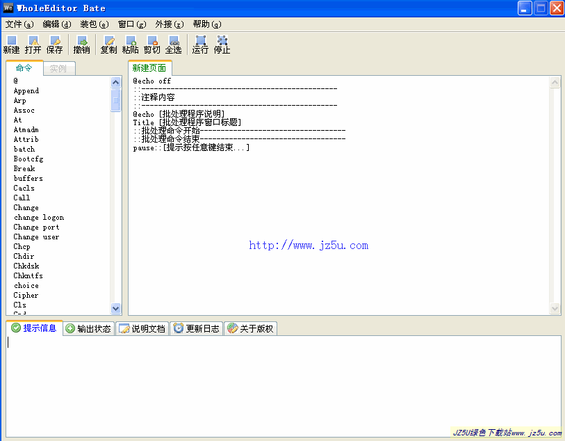Select the choice command
The height and width of the screenshot is (441, 565).
pos(26,285)
